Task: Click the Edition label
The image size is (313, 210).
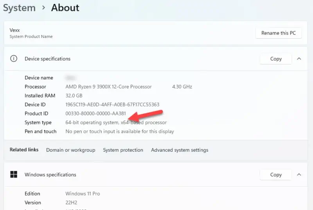Action: [x=32, y=194]
